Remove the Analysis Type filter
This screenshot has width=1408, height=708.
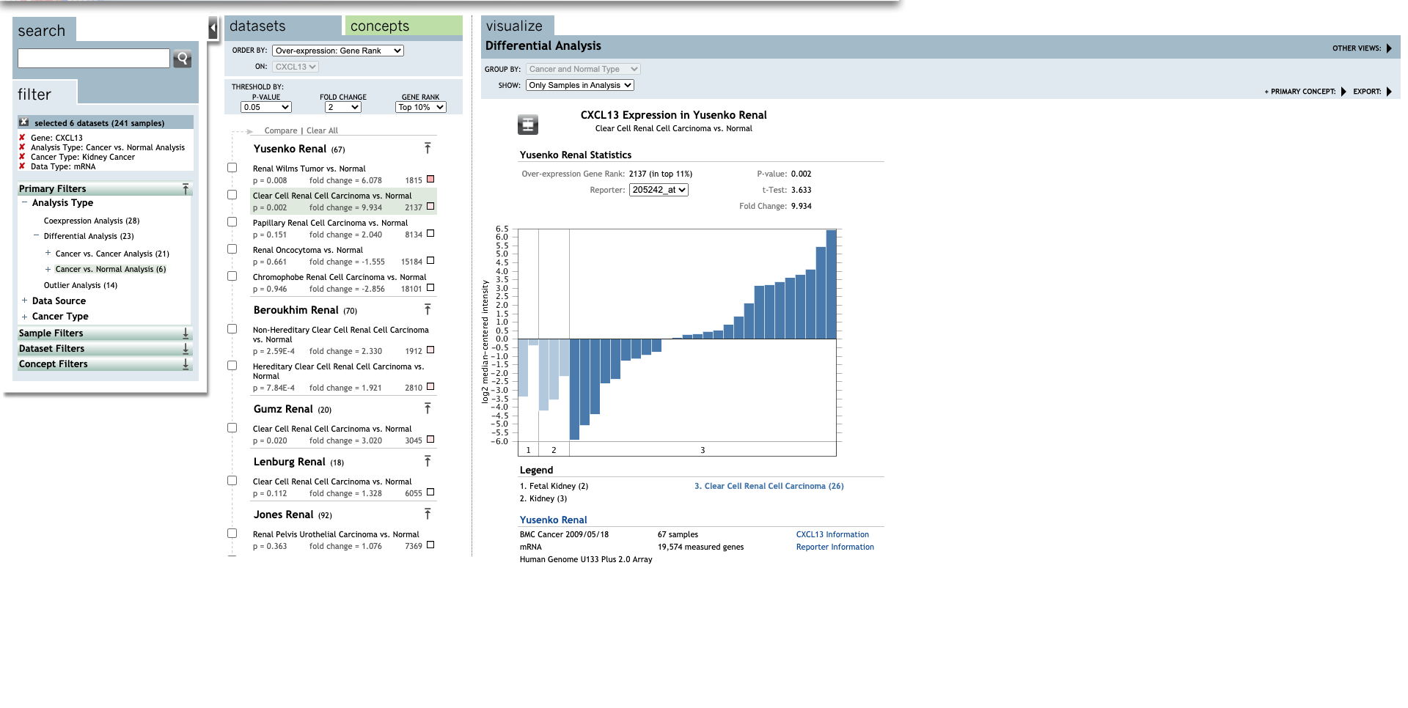22,147
